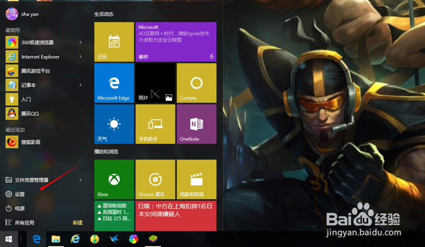Launch the OneNote tile

pos(196,124)
